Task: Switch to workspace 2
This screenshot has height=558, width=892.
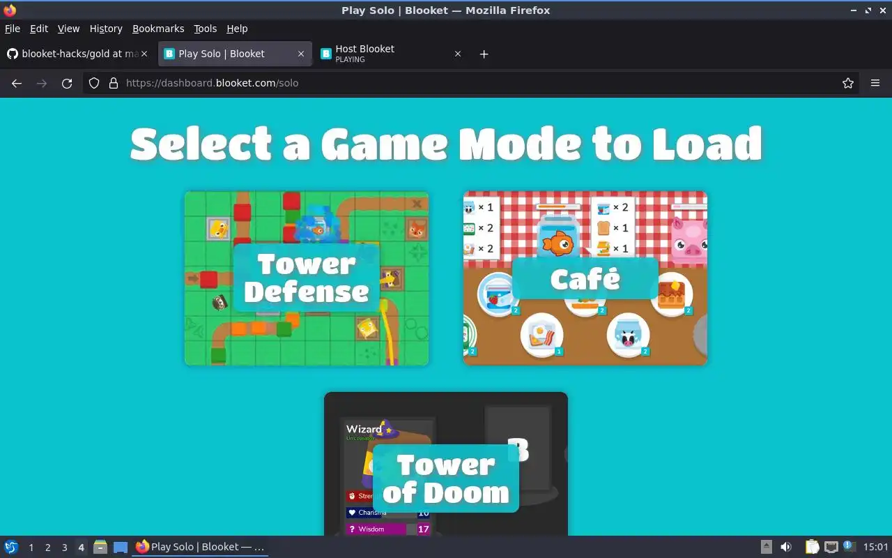Action: click(x=48, y=548)
